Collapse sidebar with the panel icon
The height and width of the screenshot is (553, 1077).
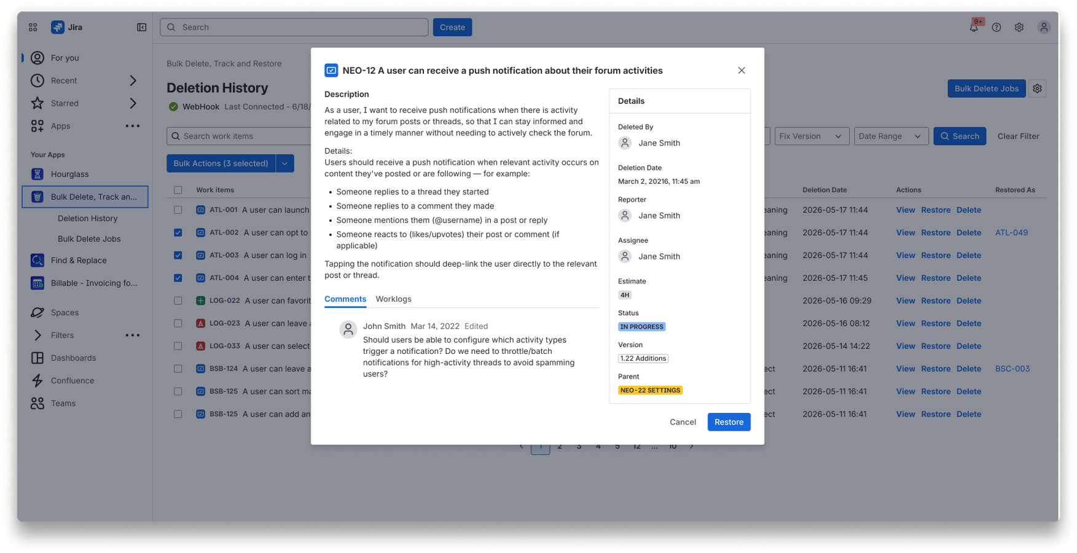[141, 27]
